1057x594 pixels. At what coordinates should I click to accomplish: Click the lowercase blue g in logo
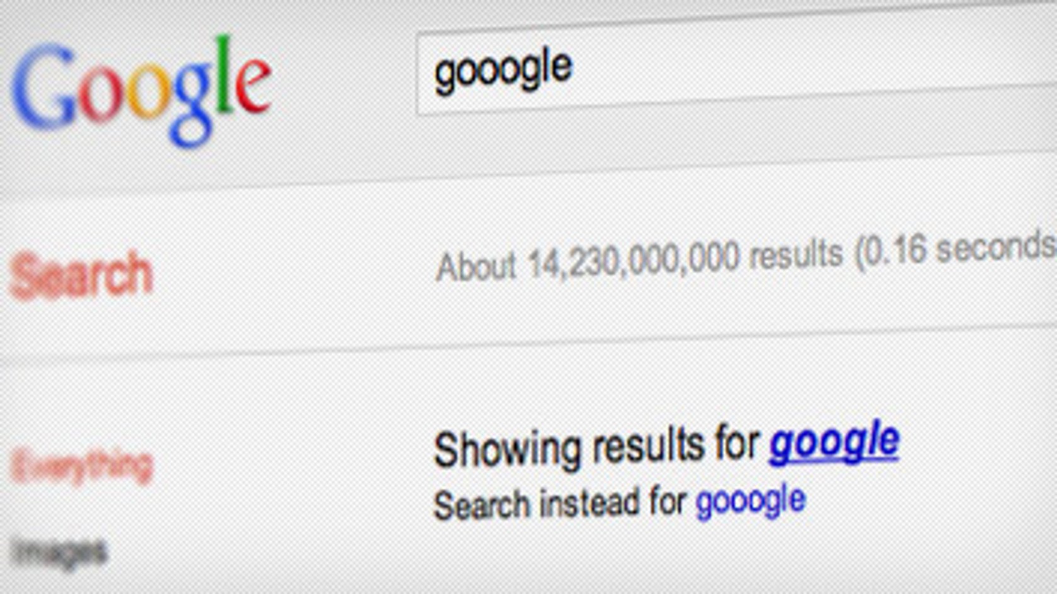coord(193,104)
